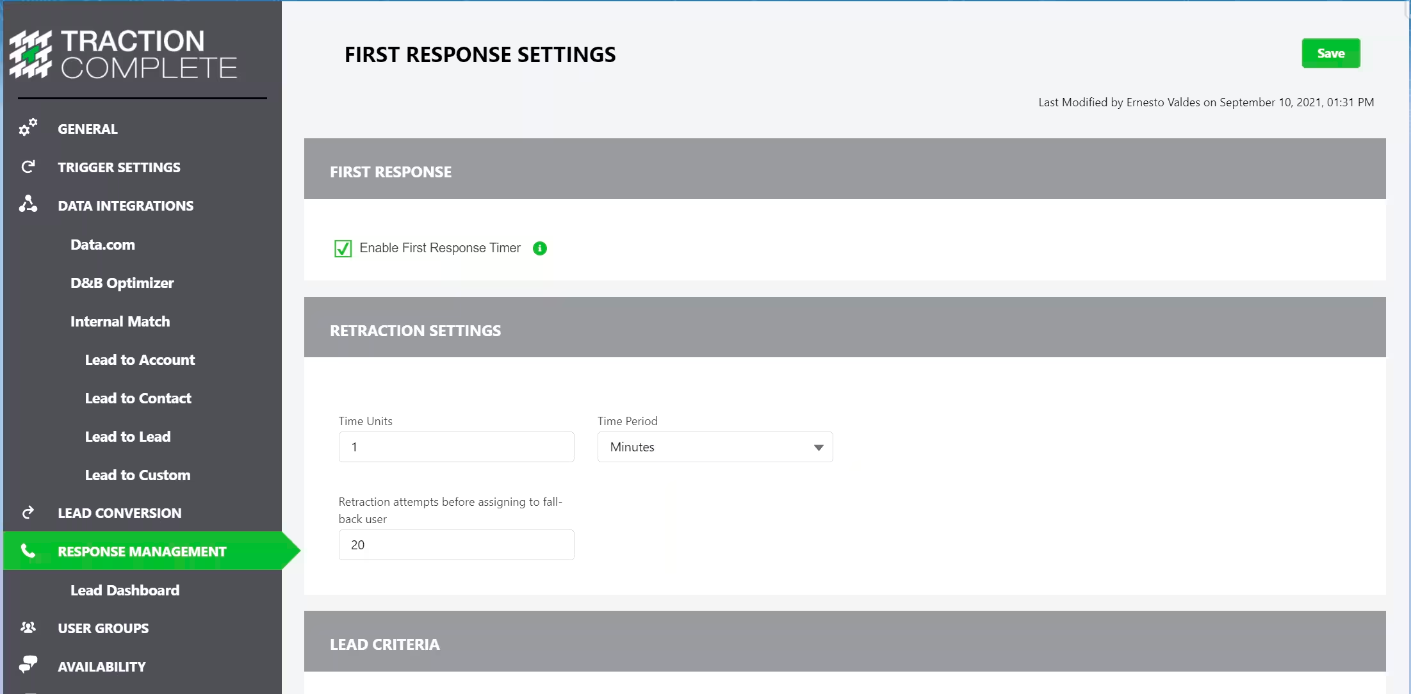Click the Last Modified by Ernesto Valdes text
Viewport: 1411px width, 694px height.
[x=1206, y=102]
